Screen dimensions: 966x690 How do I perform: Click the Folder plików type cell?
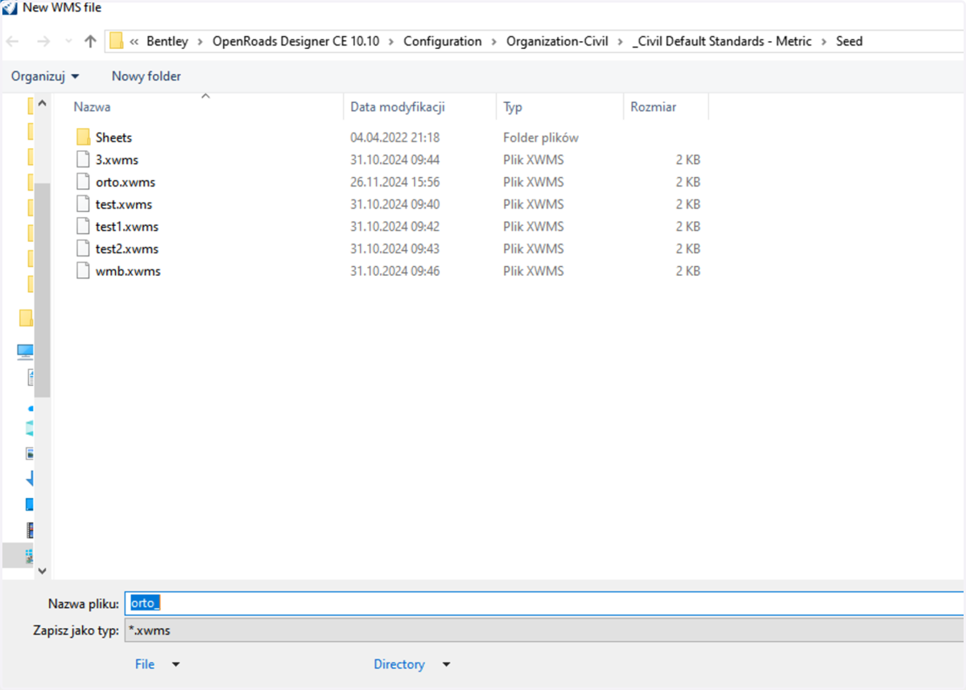(541, 138)
